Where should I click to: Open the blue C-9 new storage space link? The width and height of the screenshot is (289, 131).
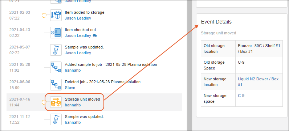click(241, 96)
